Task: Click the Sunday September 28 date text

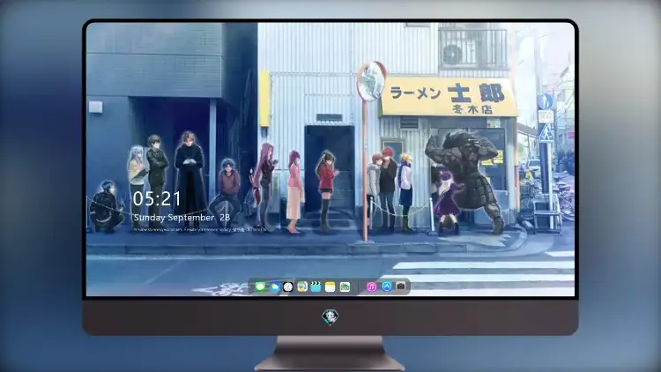Action: point(182,218)
